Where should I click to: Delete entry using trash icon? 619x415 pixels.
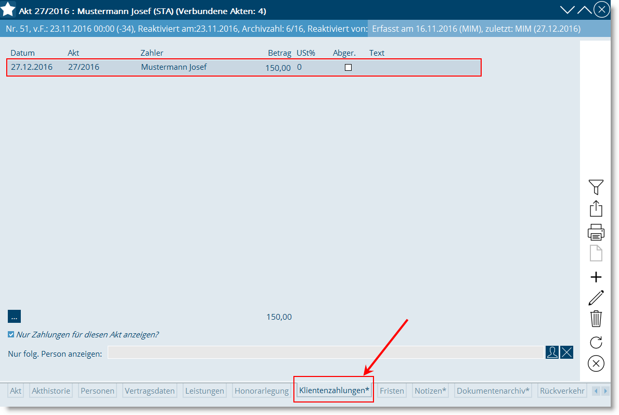(596, 318)
